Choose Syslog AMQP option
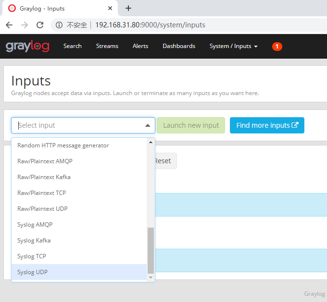The width and height of the screenshot is (327, 302). click(79, 225)
